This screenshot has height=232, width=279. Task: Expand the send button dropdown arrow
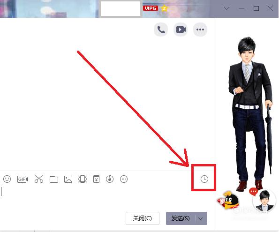point(201,218)
